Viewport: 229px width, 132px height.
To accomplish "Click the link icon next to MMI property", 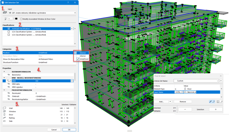I will point(8,81).
